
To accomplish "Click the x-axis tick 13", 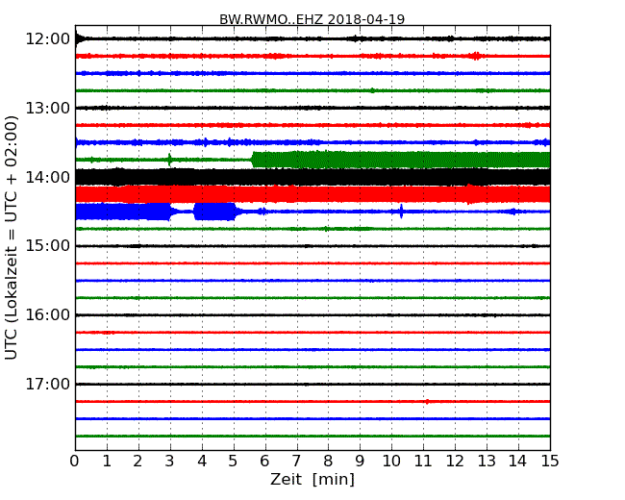I will point(487,462).
